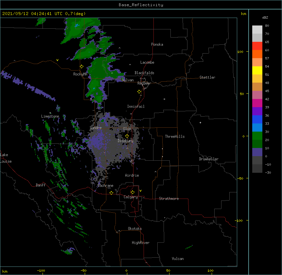
Task: Select the Calgary label
Action: click(131, 197)
